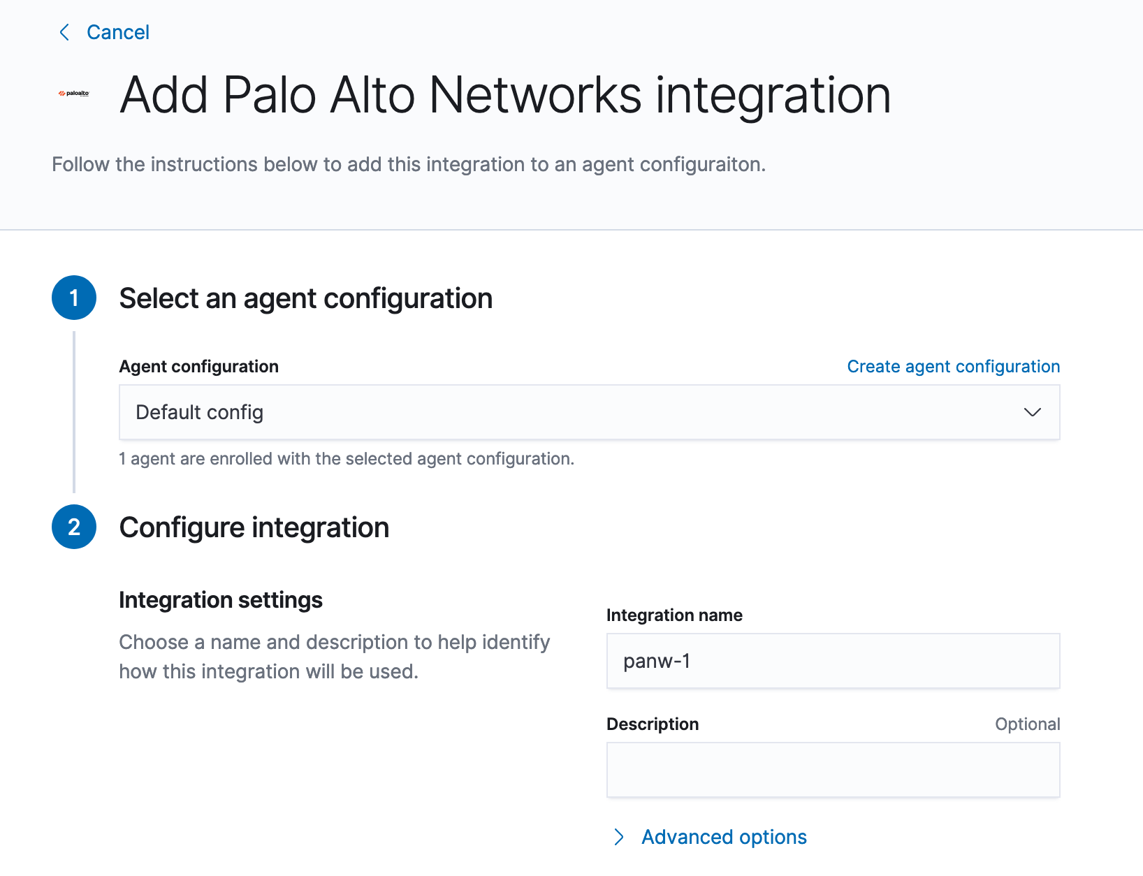Image resolution: width=1143 pixels, height=876 pixels.
Task: Click Create agent configuration link
Action: pyautogui.click(x=953, y=367)
